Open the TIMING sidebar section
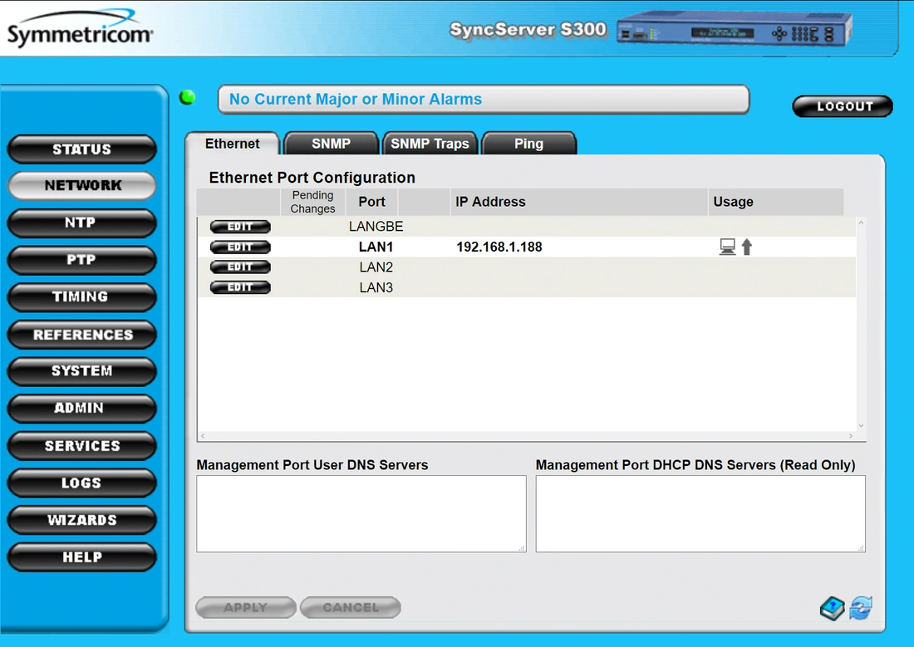The image size is (914, 647). coord(81,297)
